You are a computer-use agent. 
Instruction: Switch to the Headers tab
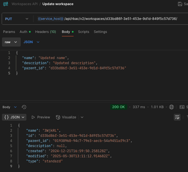pos(45,32)
